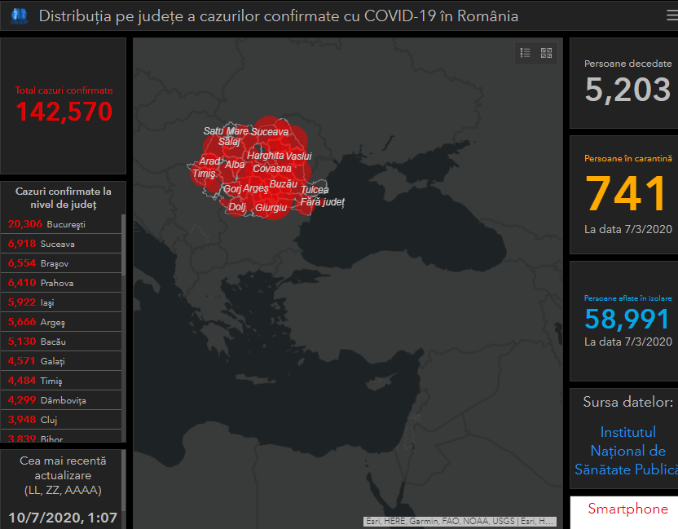The height and width of the screenshot is (529, 678).
Task: Click the Esri attribution text on map
Action: [460, 521]
